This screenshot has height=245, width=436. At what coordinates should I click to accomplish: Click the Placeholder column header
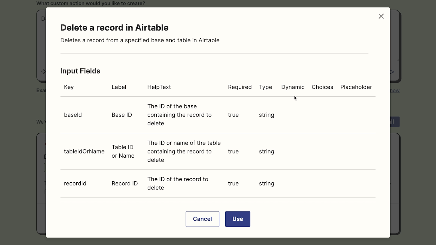(356, 87)
